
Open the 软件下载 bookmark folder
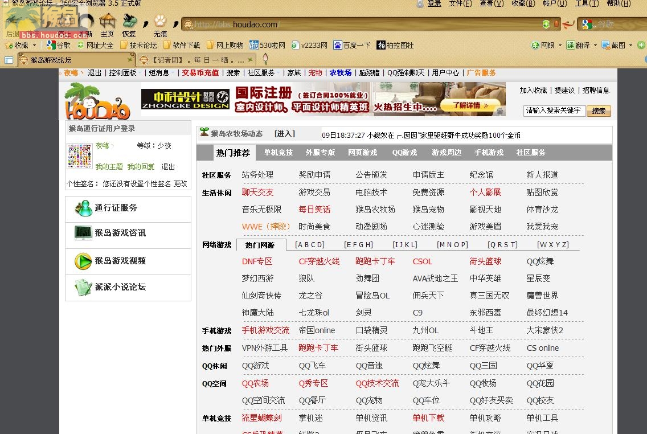(182, 45)
